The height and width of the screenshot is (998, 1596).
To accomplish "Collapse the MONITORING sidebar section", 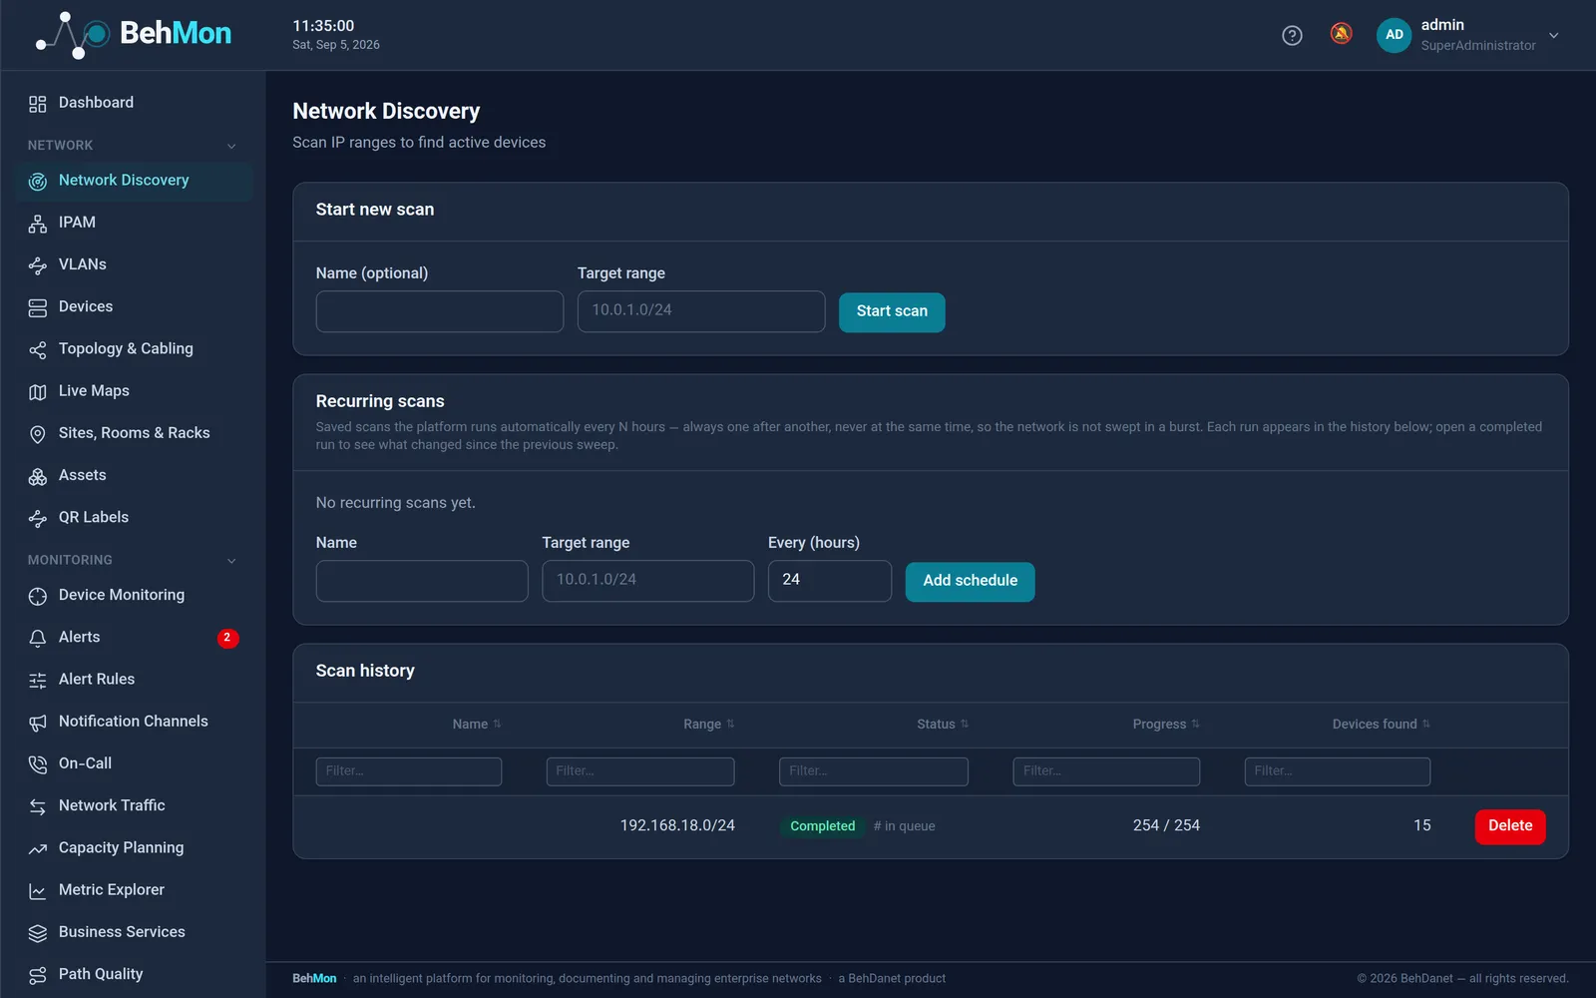I will click(231, 561).
